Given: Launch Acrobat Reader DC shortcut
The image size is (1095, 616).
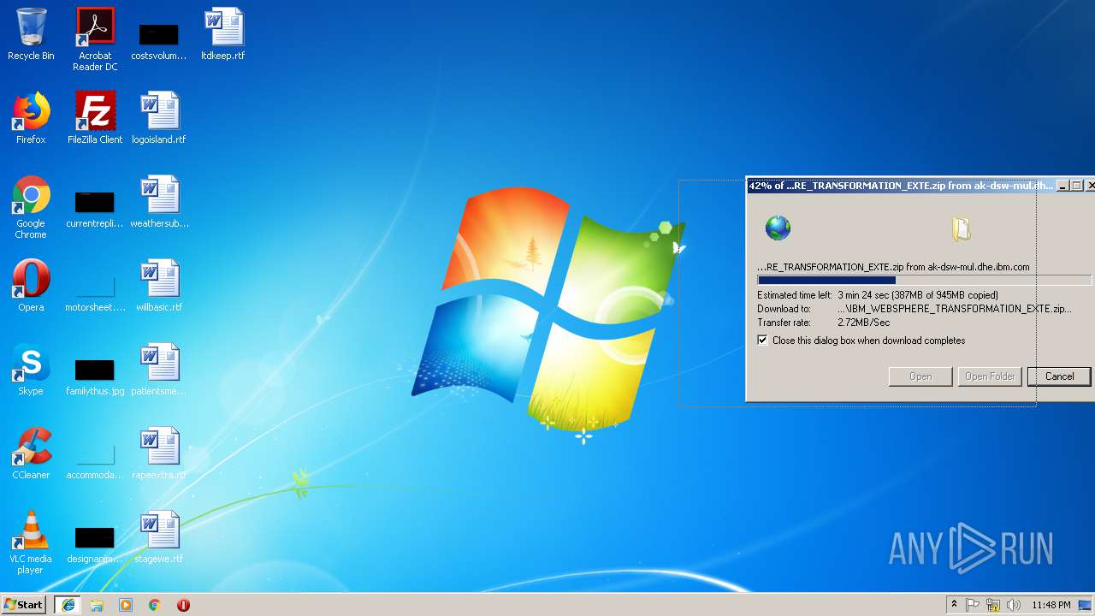Looking at the screenshot, I should pos(95,39).
